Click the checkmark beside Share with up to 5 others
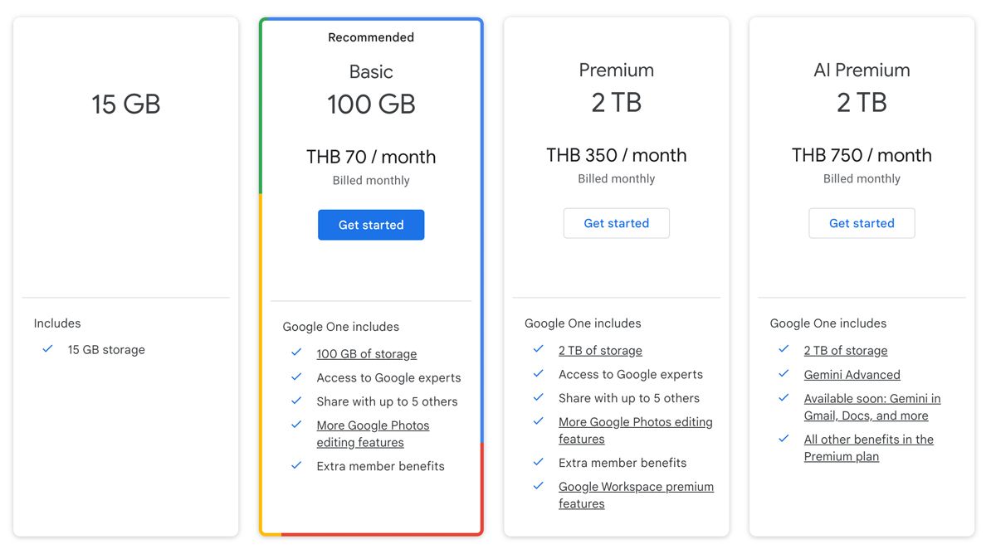This screenshot has width=996, height=554. pos(296,401)
